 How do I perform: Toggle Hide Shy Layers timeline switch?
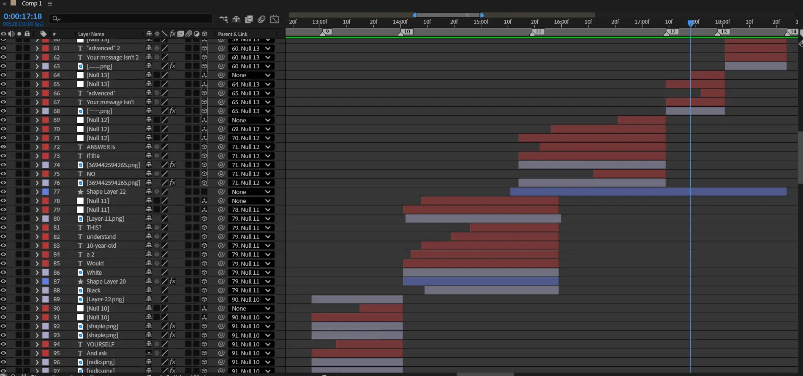236,19
